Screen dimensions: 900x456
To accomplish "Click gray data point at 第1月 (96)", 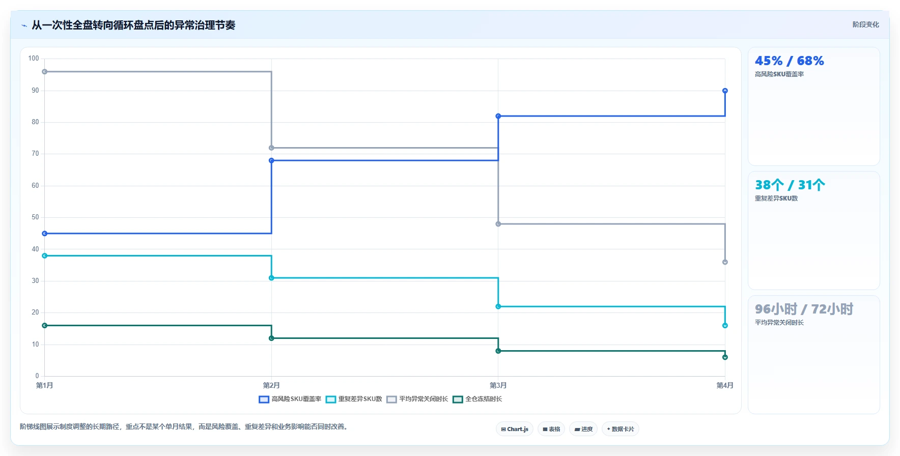I will [x=45, y=72].
